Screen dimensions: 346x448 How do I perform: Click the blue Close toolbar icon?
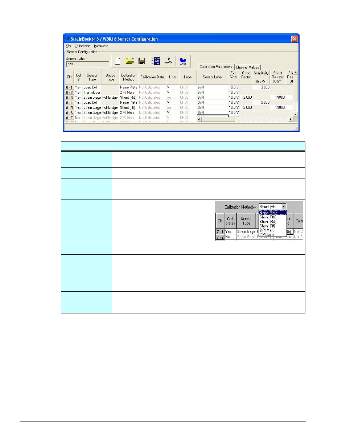tap(183, 61)
